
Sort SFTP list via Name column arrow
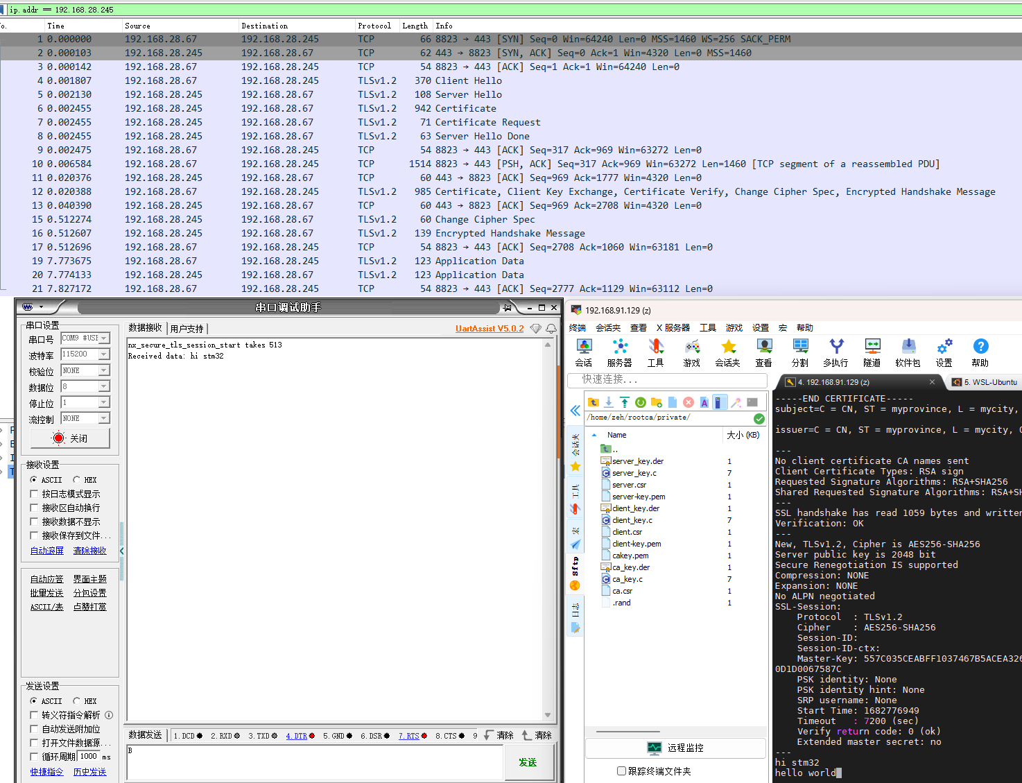594,435
